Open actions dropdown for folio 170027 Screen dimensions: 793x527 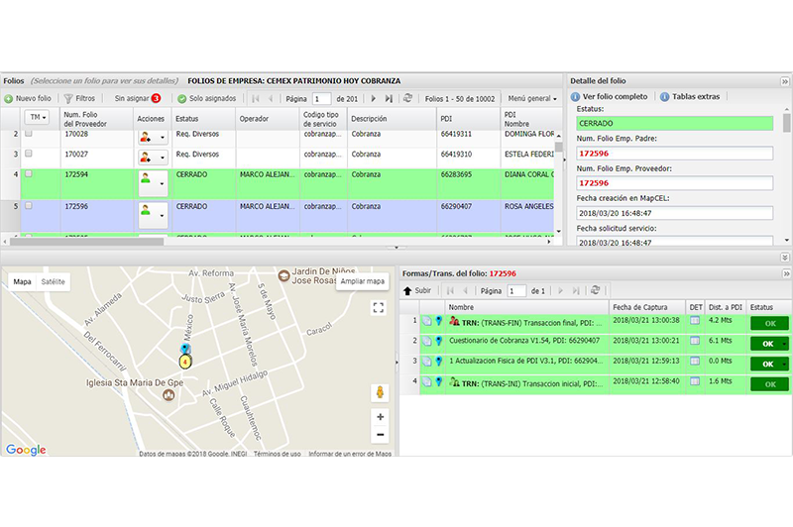coord(163,158)
